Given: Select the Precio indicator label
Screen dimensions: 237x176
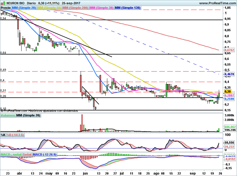Looking at the screenshot, I should [x=6, y=8].
